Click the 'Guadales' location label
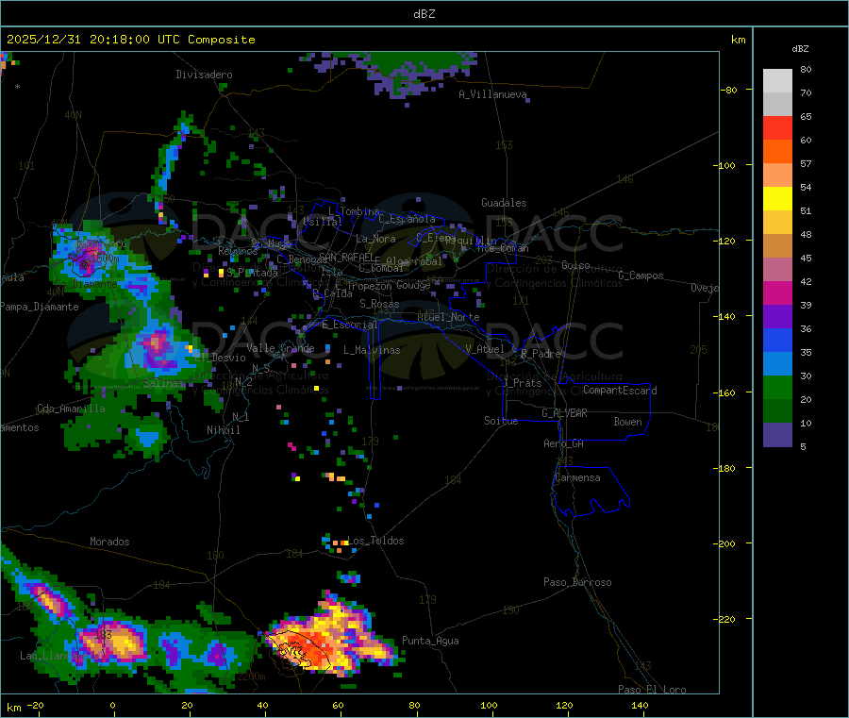The image size is (849, 718). (x=504, y=203)
